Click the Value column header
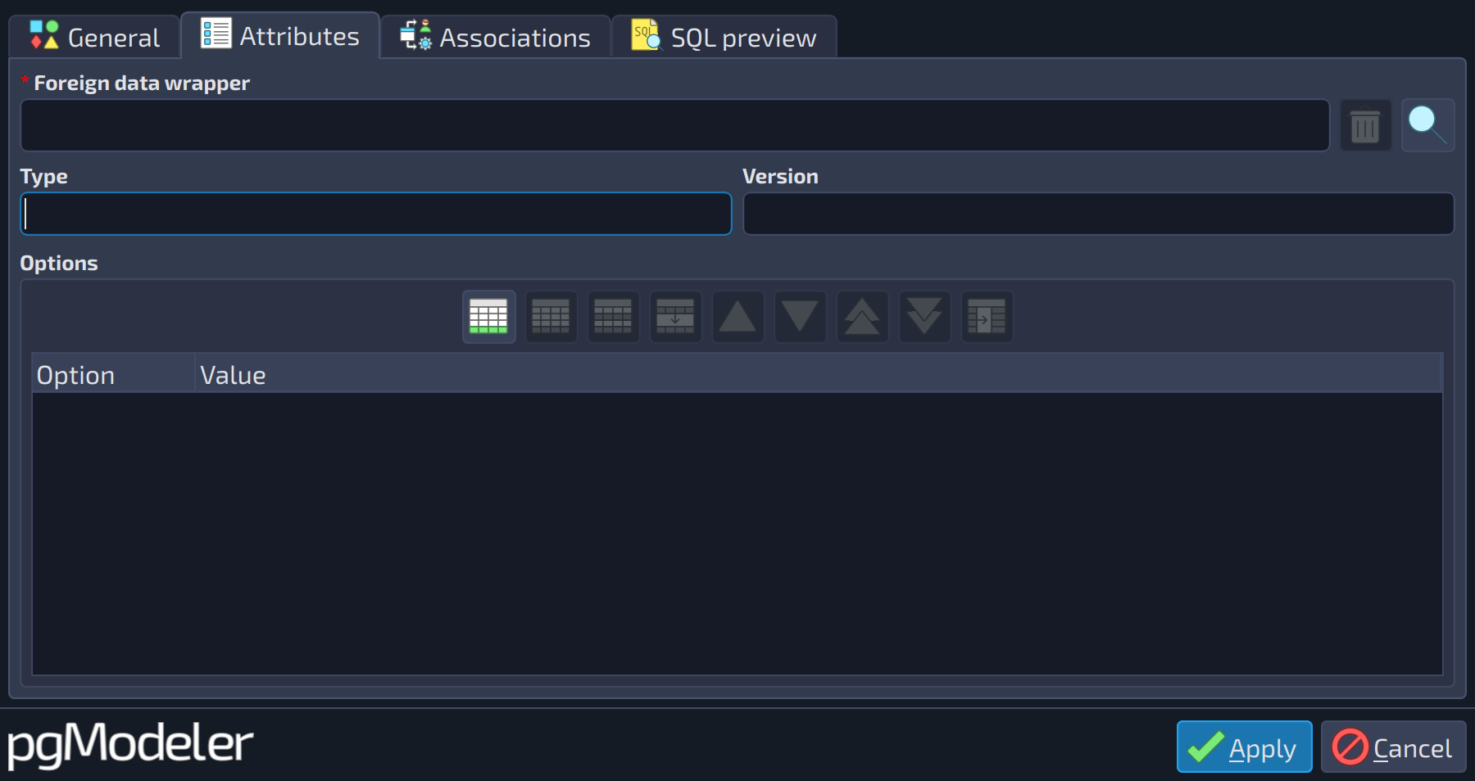The height and width of the screenshot is (781, 1475). pyautogui.click(x=818, y=374)
